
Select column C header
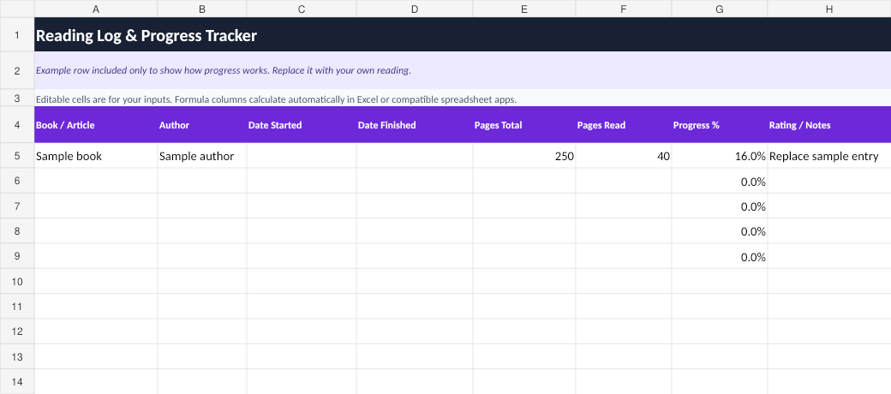point(302,9)
